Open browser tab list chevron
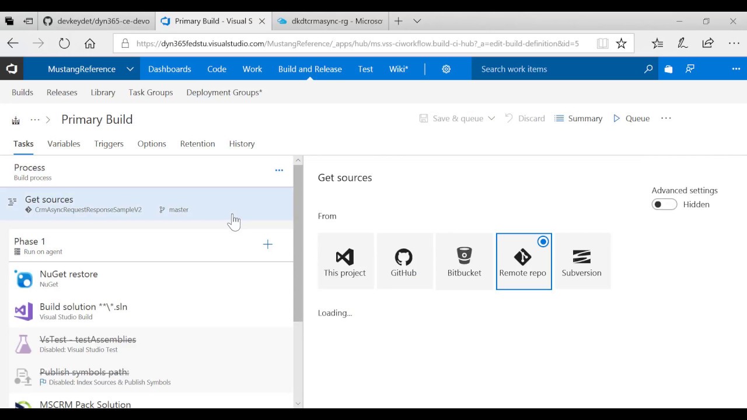 click(x=417, y=21)
